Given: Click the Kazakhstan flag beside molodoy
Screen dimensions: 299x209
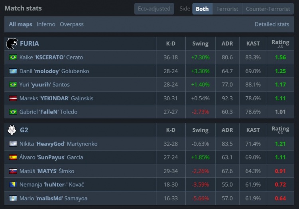Looking at the screenshot, I should tap(13, 71).
